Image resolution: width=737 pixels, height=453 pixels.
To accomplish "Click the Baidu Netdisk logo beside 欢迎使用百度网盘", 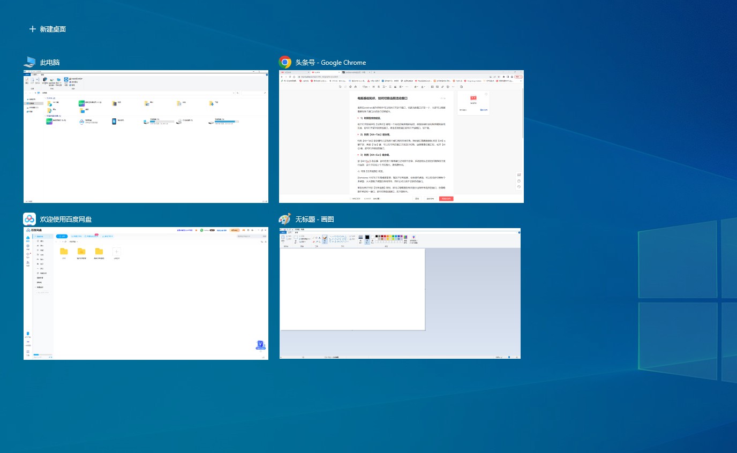I will point(29,219).
